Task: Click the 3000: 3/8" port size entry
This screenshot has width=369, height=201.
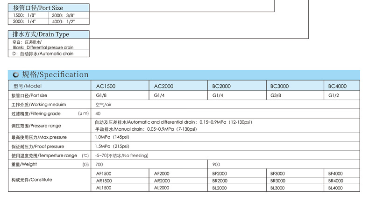Action: pos(63,15)
